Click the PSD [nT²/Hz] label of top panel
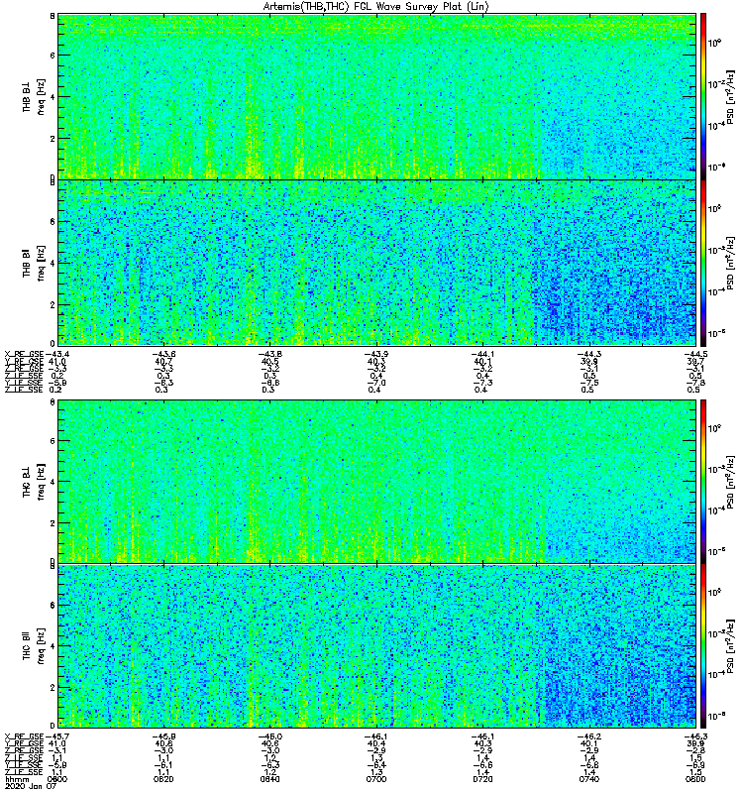The height and width of the screenshot is (793, 743). click(x=730, y=96)
